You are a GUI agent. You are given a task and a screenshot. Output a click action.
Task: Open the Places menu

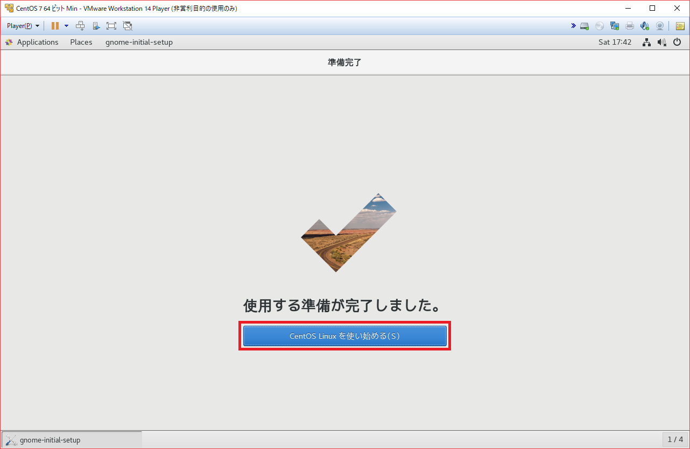coord(81,42)
